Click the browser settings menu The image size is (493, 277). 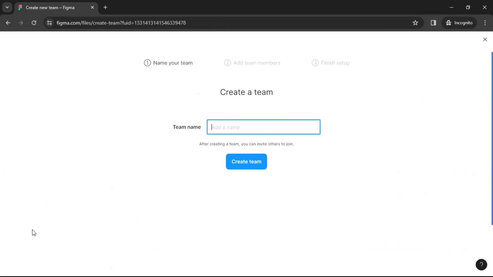click(x=485, y=23)
